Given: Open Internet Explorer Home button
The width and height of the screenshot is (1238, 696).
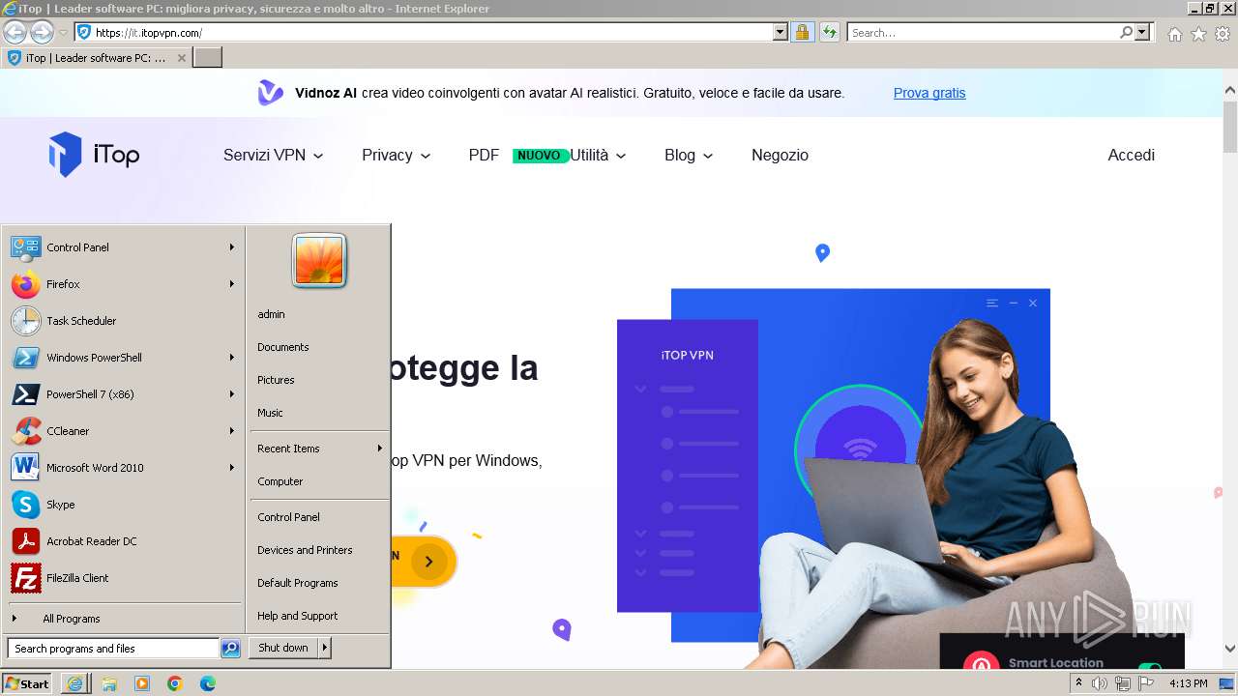Looking at the screenshot, I should click(1174, 34).
